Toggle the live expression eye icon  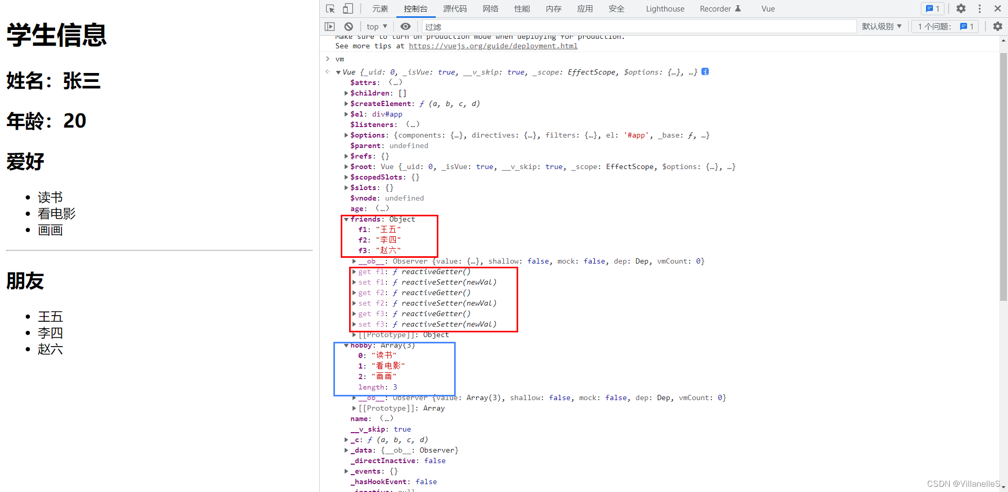pos(405,26)
